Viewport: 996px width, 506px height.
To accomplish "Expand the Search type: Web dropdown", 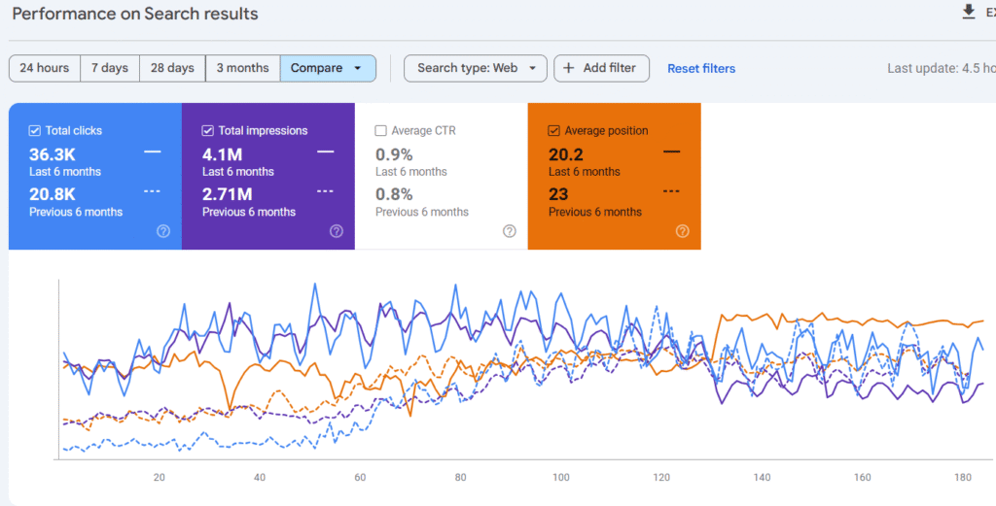I will [476, 68].
